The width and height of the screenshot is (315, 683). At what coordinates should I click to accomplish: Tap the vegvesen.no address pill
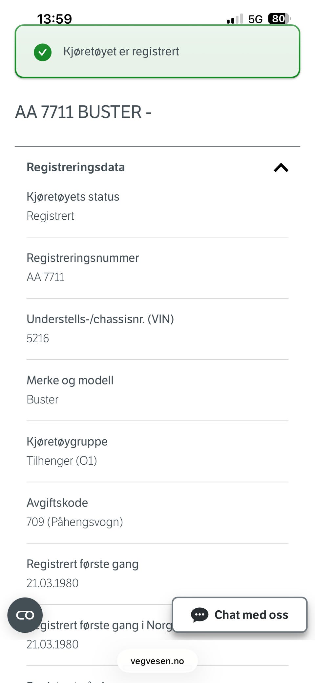click(x=157, y=661)
